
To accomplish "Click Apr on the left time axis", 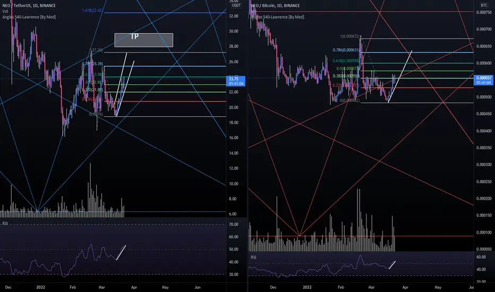I will (134, 287).
